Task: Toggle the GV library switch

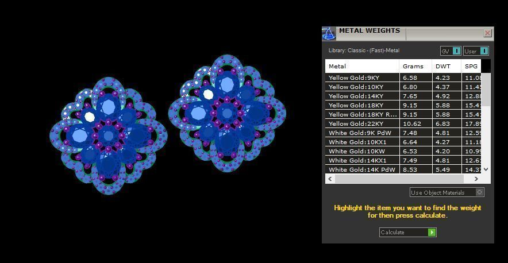Action: (x=451, y=51)
